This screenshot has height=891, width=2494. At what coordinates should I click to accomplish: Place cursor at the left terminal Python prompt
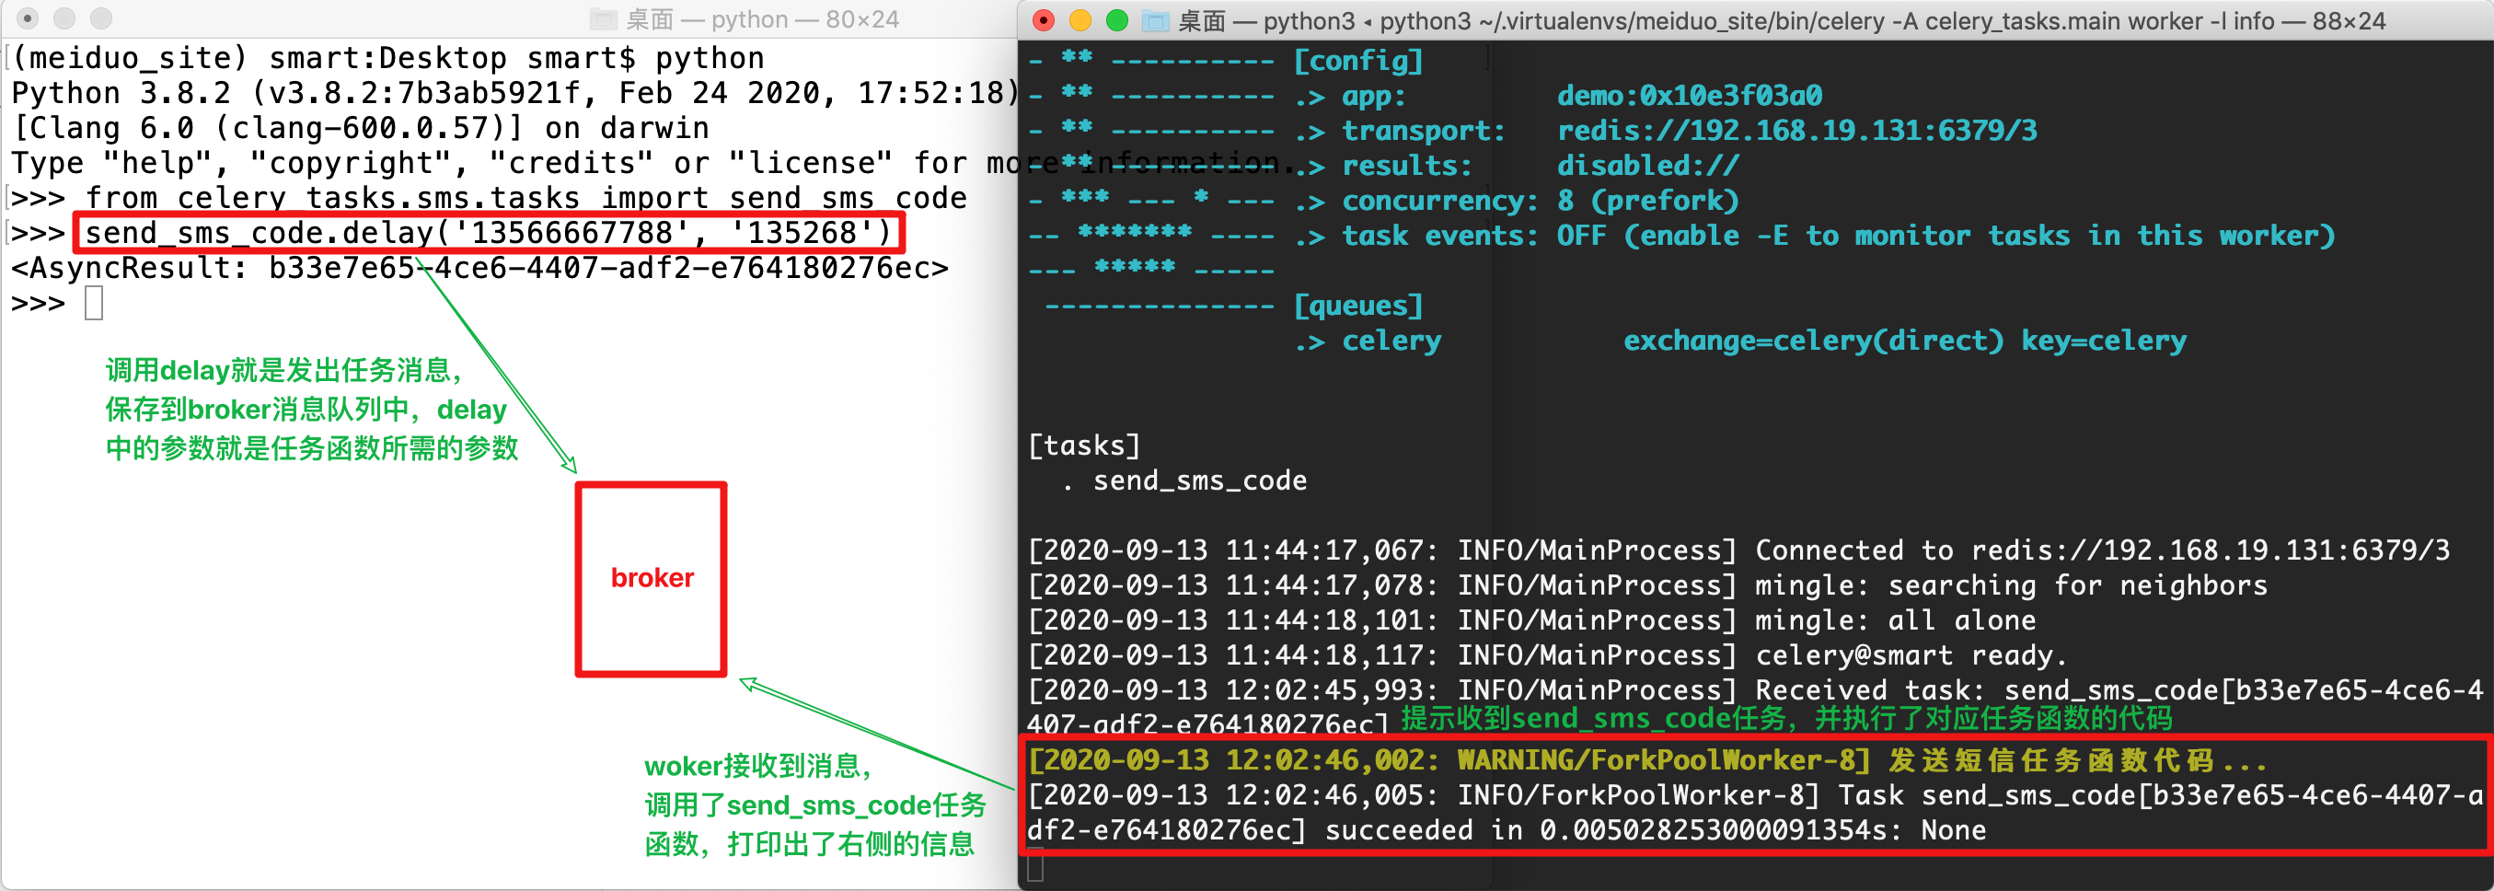92,302
